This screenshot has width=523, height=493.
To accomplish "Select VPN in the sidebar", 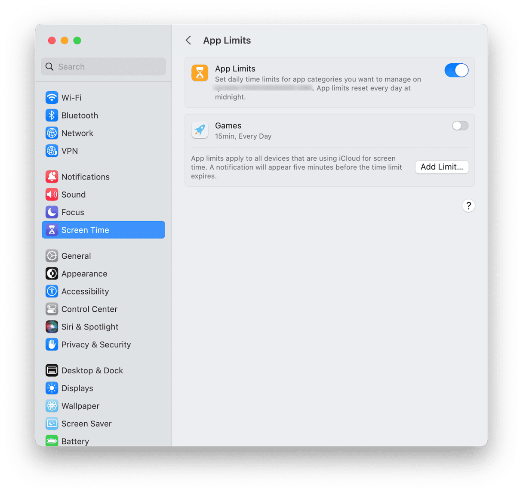I will [103, 151].
